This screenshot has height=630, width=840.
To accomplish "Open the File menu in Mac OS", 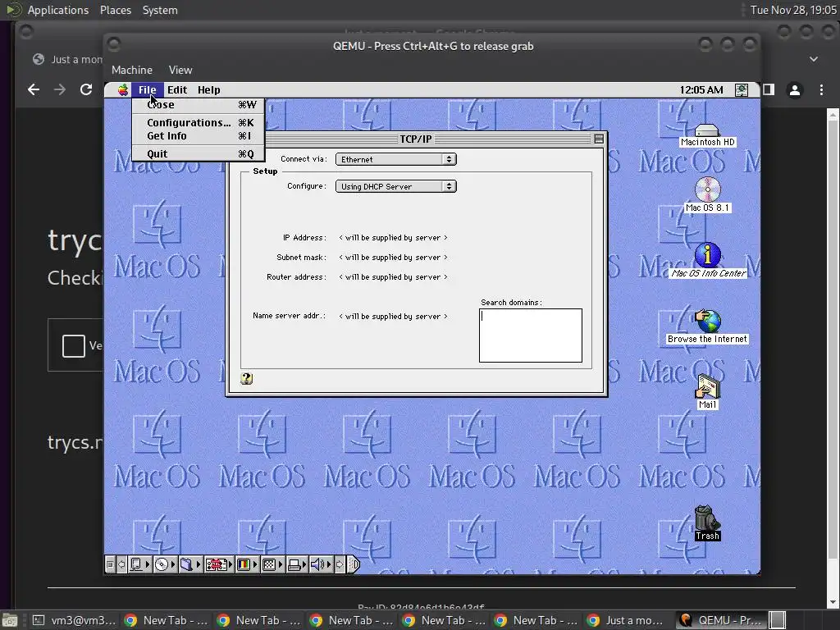I will click(x=148, y=90).
